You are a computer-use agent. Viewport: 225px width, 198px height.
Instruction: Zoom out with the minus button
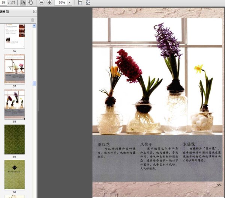[42, 3]
